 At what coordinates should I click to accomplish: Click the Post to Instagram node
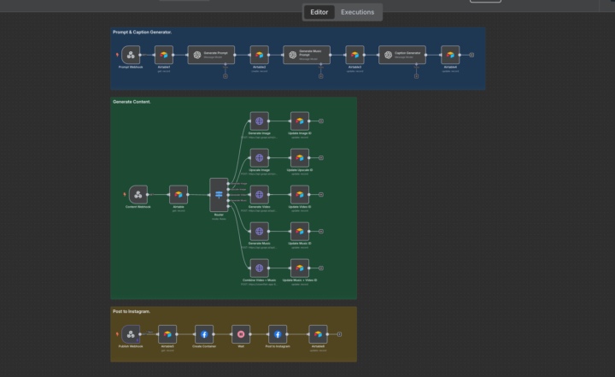coord(278,334)
